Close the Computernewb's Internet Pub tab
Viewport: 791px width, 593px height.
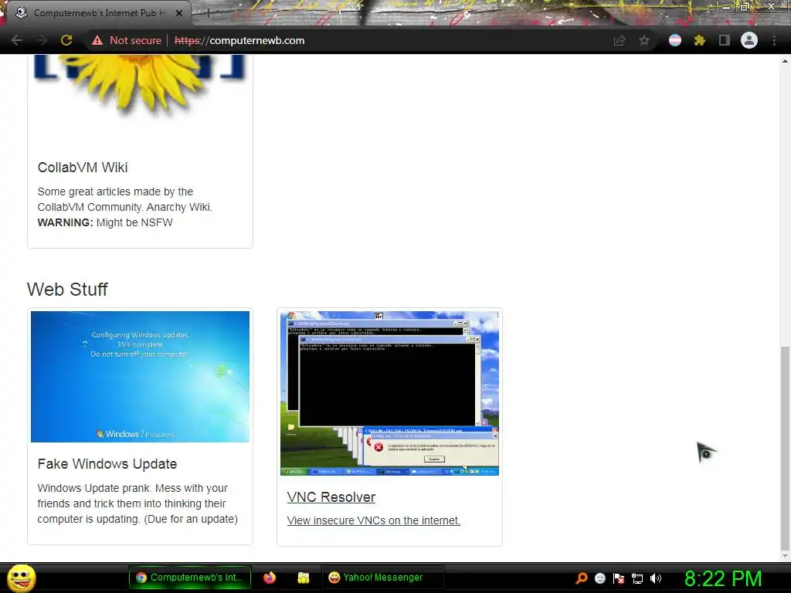tap(179, 13)
